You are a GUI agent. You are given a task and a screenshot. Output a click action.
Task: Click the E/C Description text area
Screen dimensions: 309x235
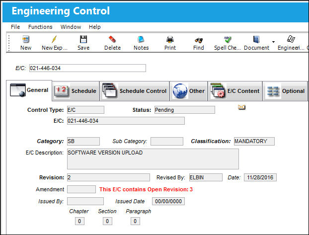pyautogui.click(x=153, y=159)
